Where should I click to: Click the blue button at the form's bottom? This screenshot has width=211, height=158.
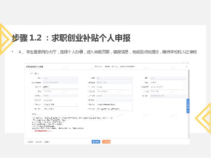(96, 142)
